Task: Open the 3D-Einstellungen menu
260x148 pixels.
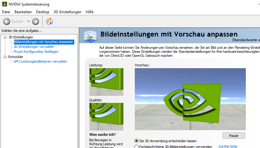Action: [x=68, y=12]
